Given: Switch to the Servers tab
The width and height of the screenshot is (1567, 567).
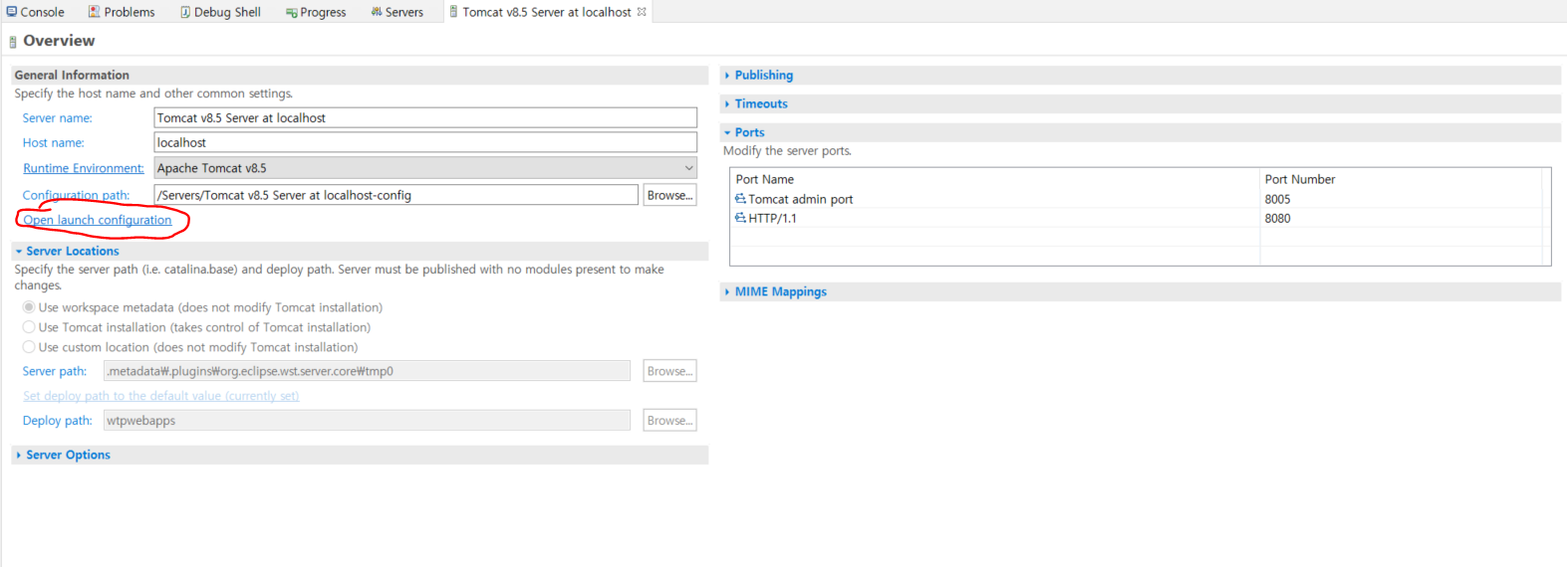Looking at the screenshot, I should click(396, 12).
